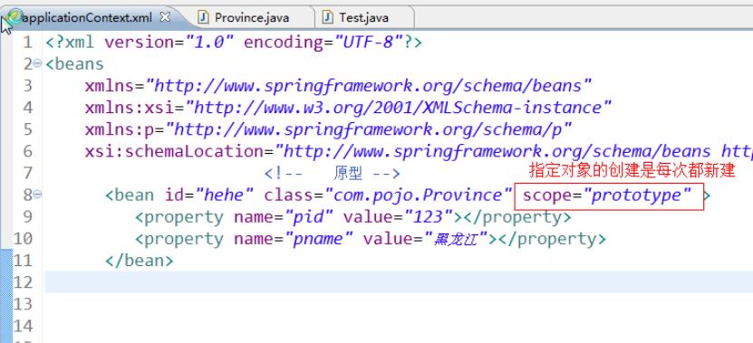This screenshot has width=753, height=343.
Task: Click the Java file icon on Test.java tab
Action: pos(328,18)
